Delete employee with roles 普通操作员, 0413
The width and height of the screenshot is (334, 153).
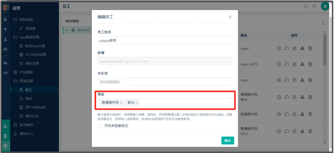coord(310,131)
